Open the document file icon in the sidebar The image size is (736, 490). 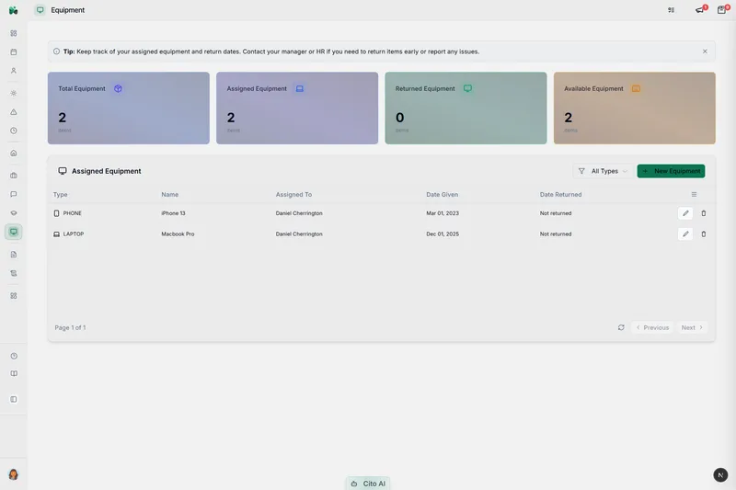(x=14, y=255)
